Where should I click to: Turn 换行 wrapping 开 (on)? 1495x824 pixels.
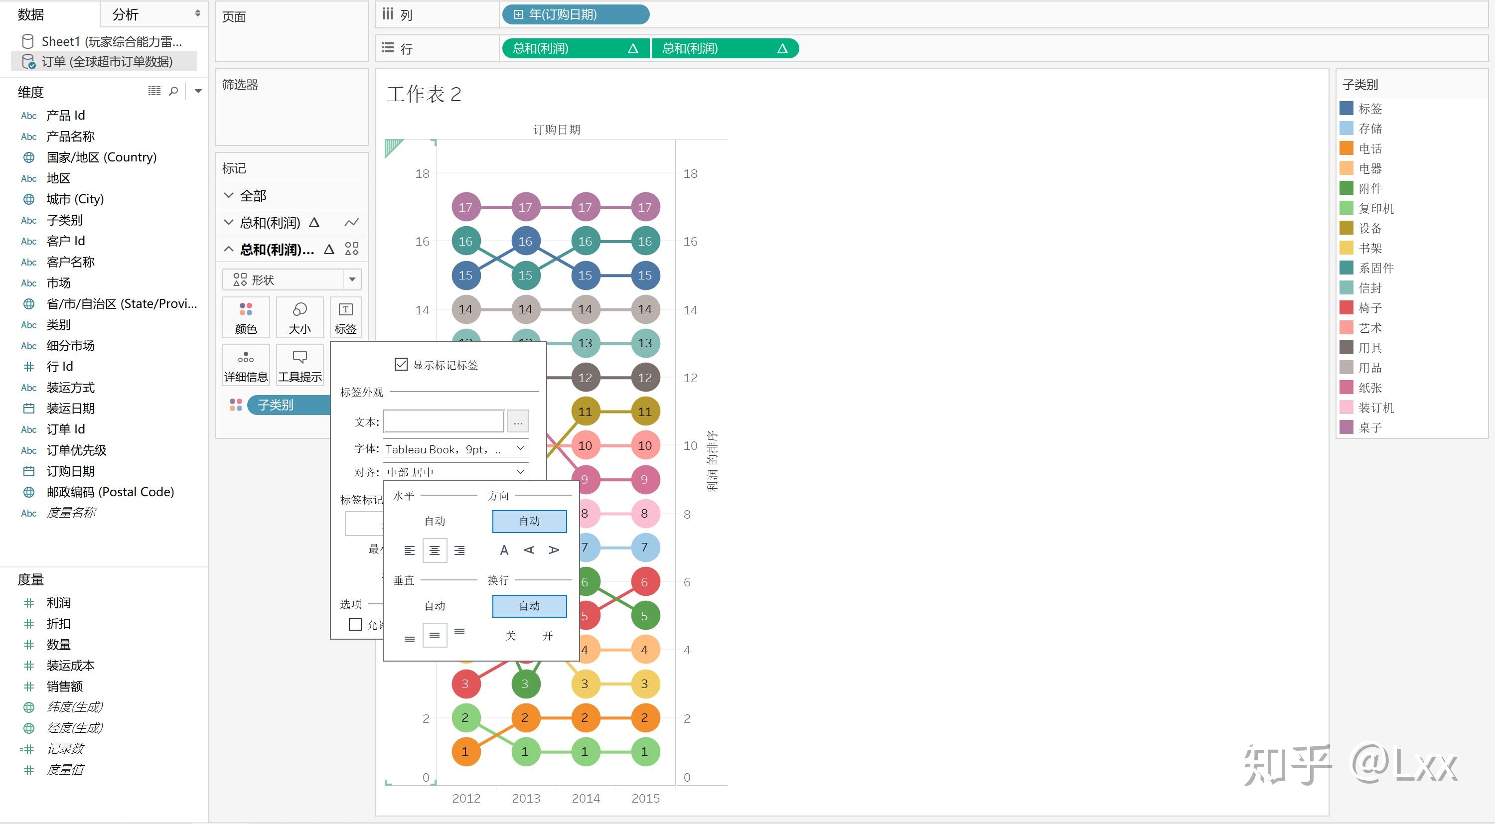(x=547, y=635)
